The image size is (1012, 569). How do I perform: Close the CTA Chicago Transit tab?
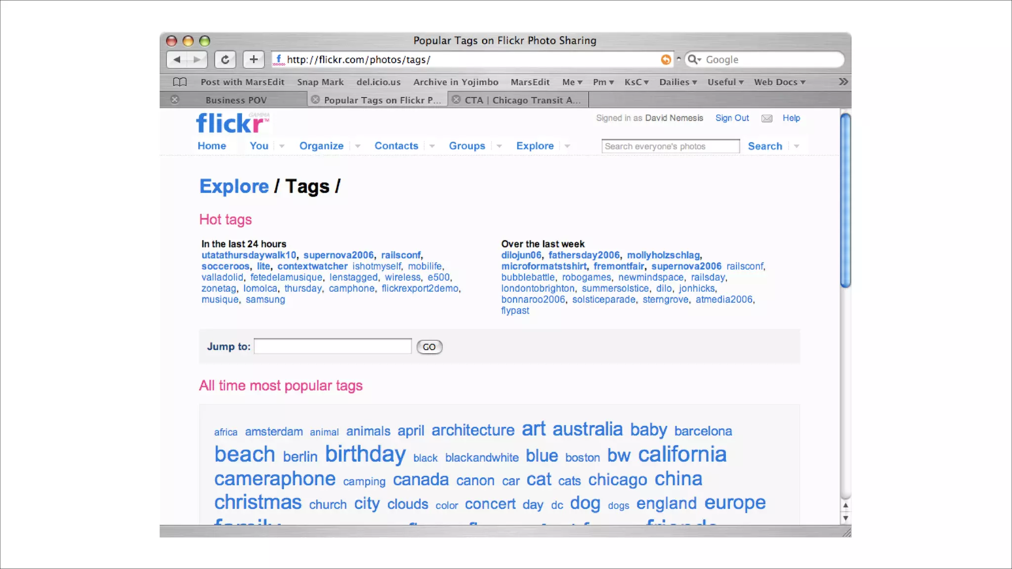pyautogui.click(x=457, y=100)
